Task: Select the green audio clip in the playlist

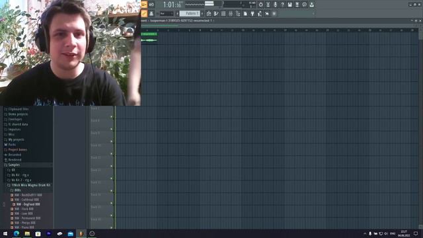Action: 149,38
